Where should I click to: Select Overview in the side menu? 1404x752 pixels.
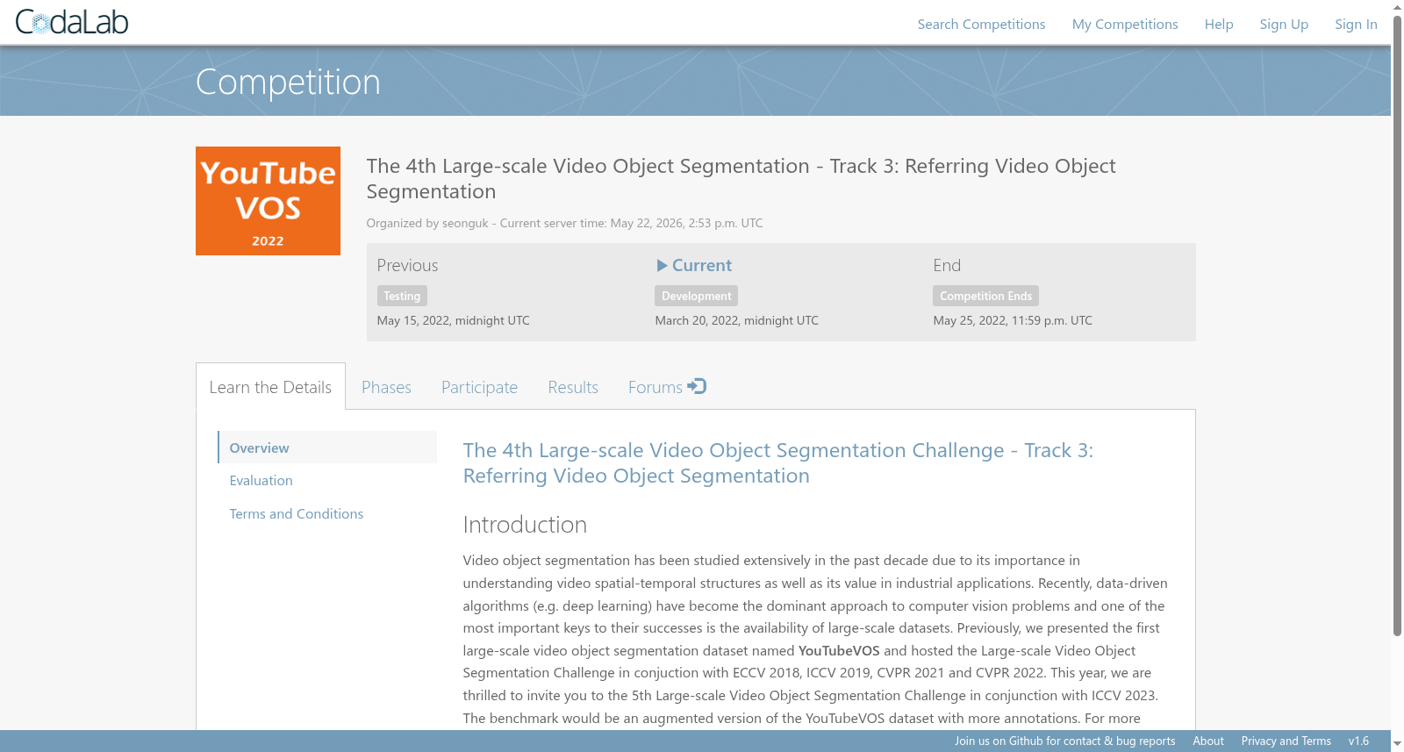[327, 448]
